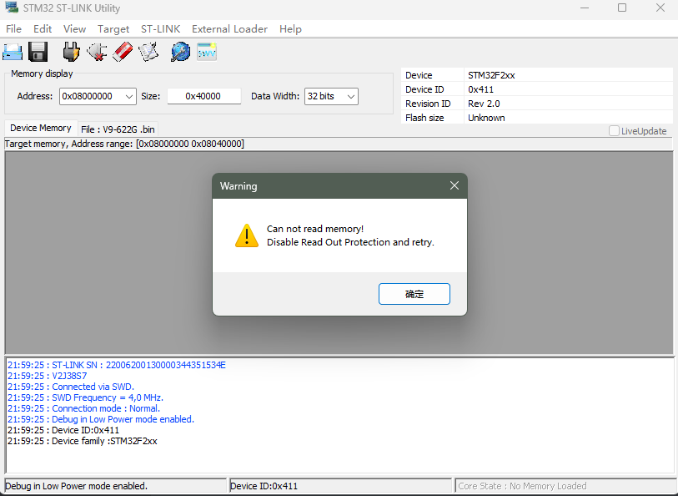Screen dimensions: 678x496
Task: Enable the LiveUpdate checkbox
Action: click(x=614, y=131)
